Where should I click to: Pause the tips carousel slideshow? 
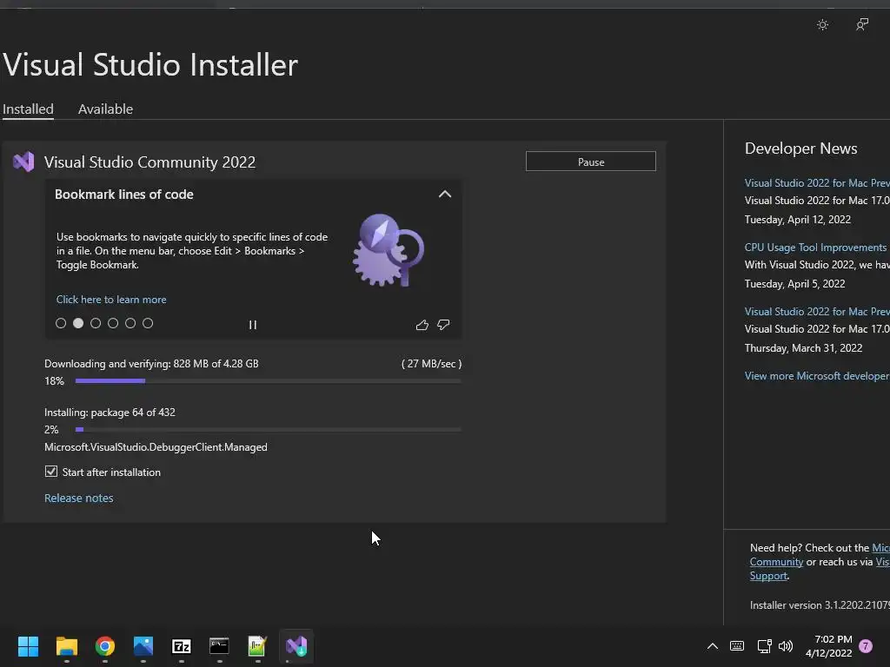point(253,325)
